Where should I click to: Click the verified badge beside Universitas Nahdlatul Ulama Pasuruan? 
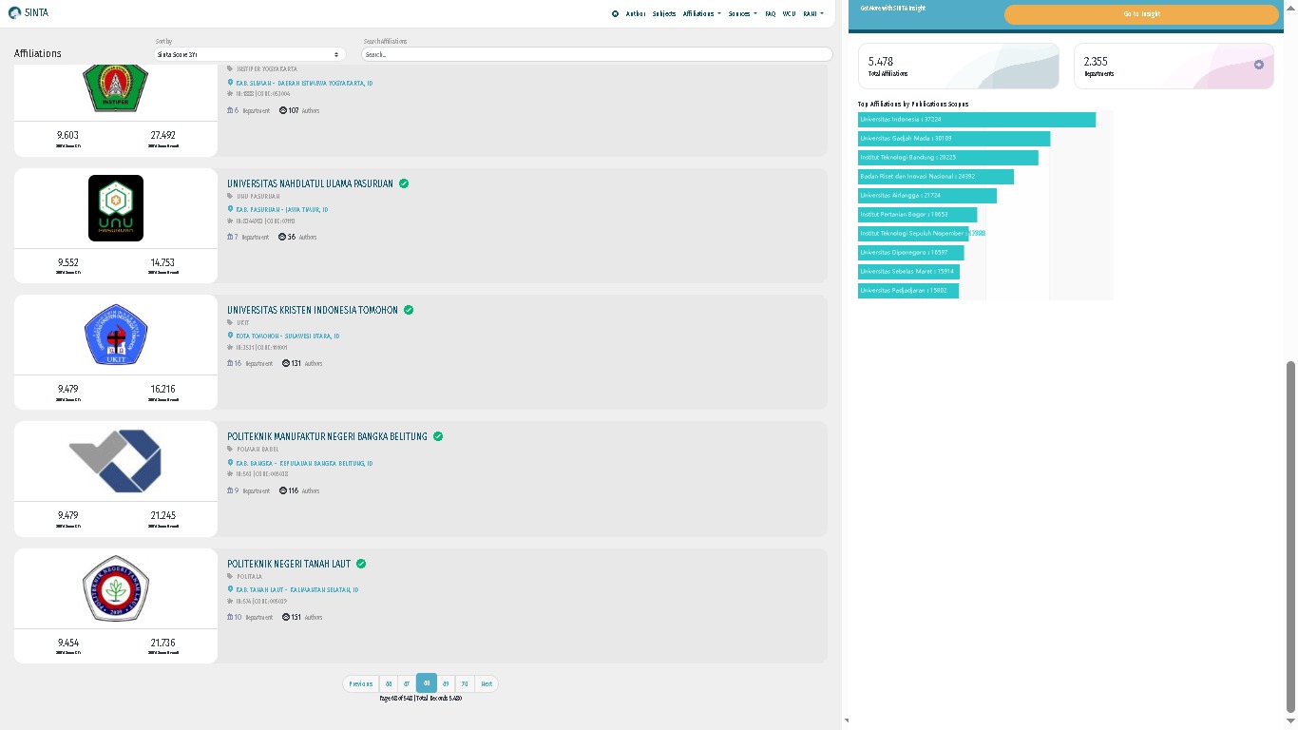[x=404, y=183]
